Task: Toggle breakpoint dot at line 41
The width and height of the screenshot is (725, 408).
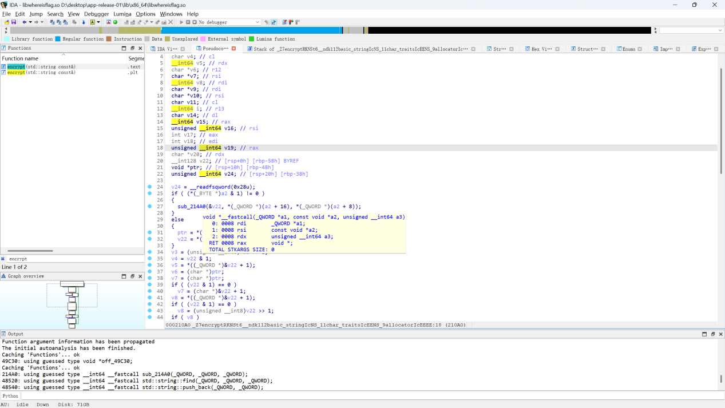Action: pyautogui.click(x=150, y=298)
